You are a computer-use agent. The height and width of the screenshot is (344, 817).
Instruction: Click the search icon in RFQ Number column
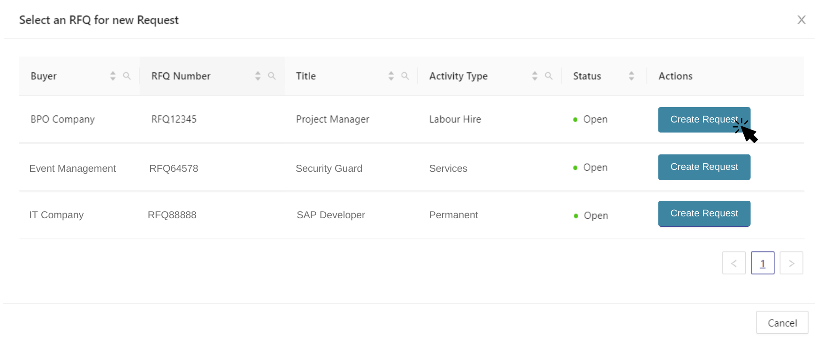tap(272, 76)
